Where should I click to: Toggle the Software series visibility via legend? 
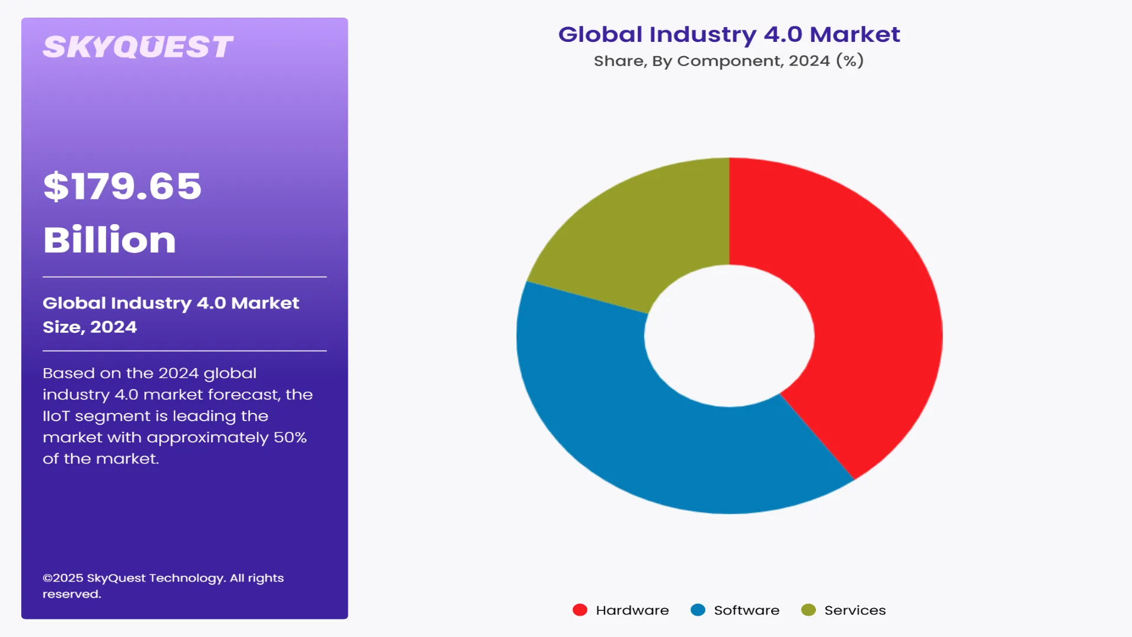pyautogui.click(x=746, y=610)
